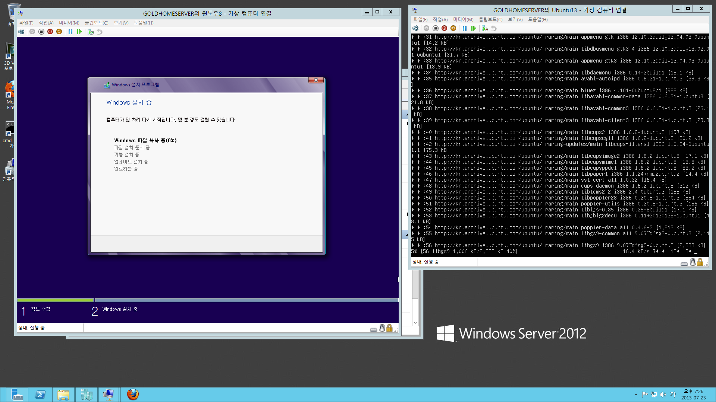The height and width of the screenshot is (402, 716).
Task: Reset Ubuntu13 VM using green play icon
Action: (474, 28)
